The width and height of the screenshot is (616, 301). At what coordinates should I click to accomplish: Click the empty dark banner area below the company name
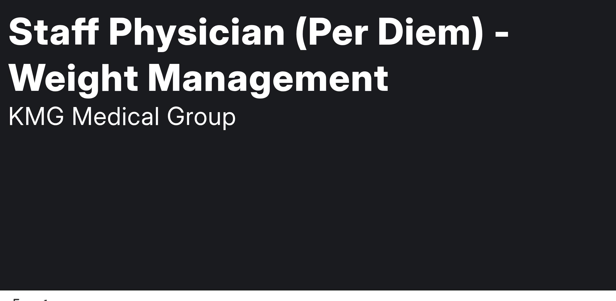tap(308, 205)
